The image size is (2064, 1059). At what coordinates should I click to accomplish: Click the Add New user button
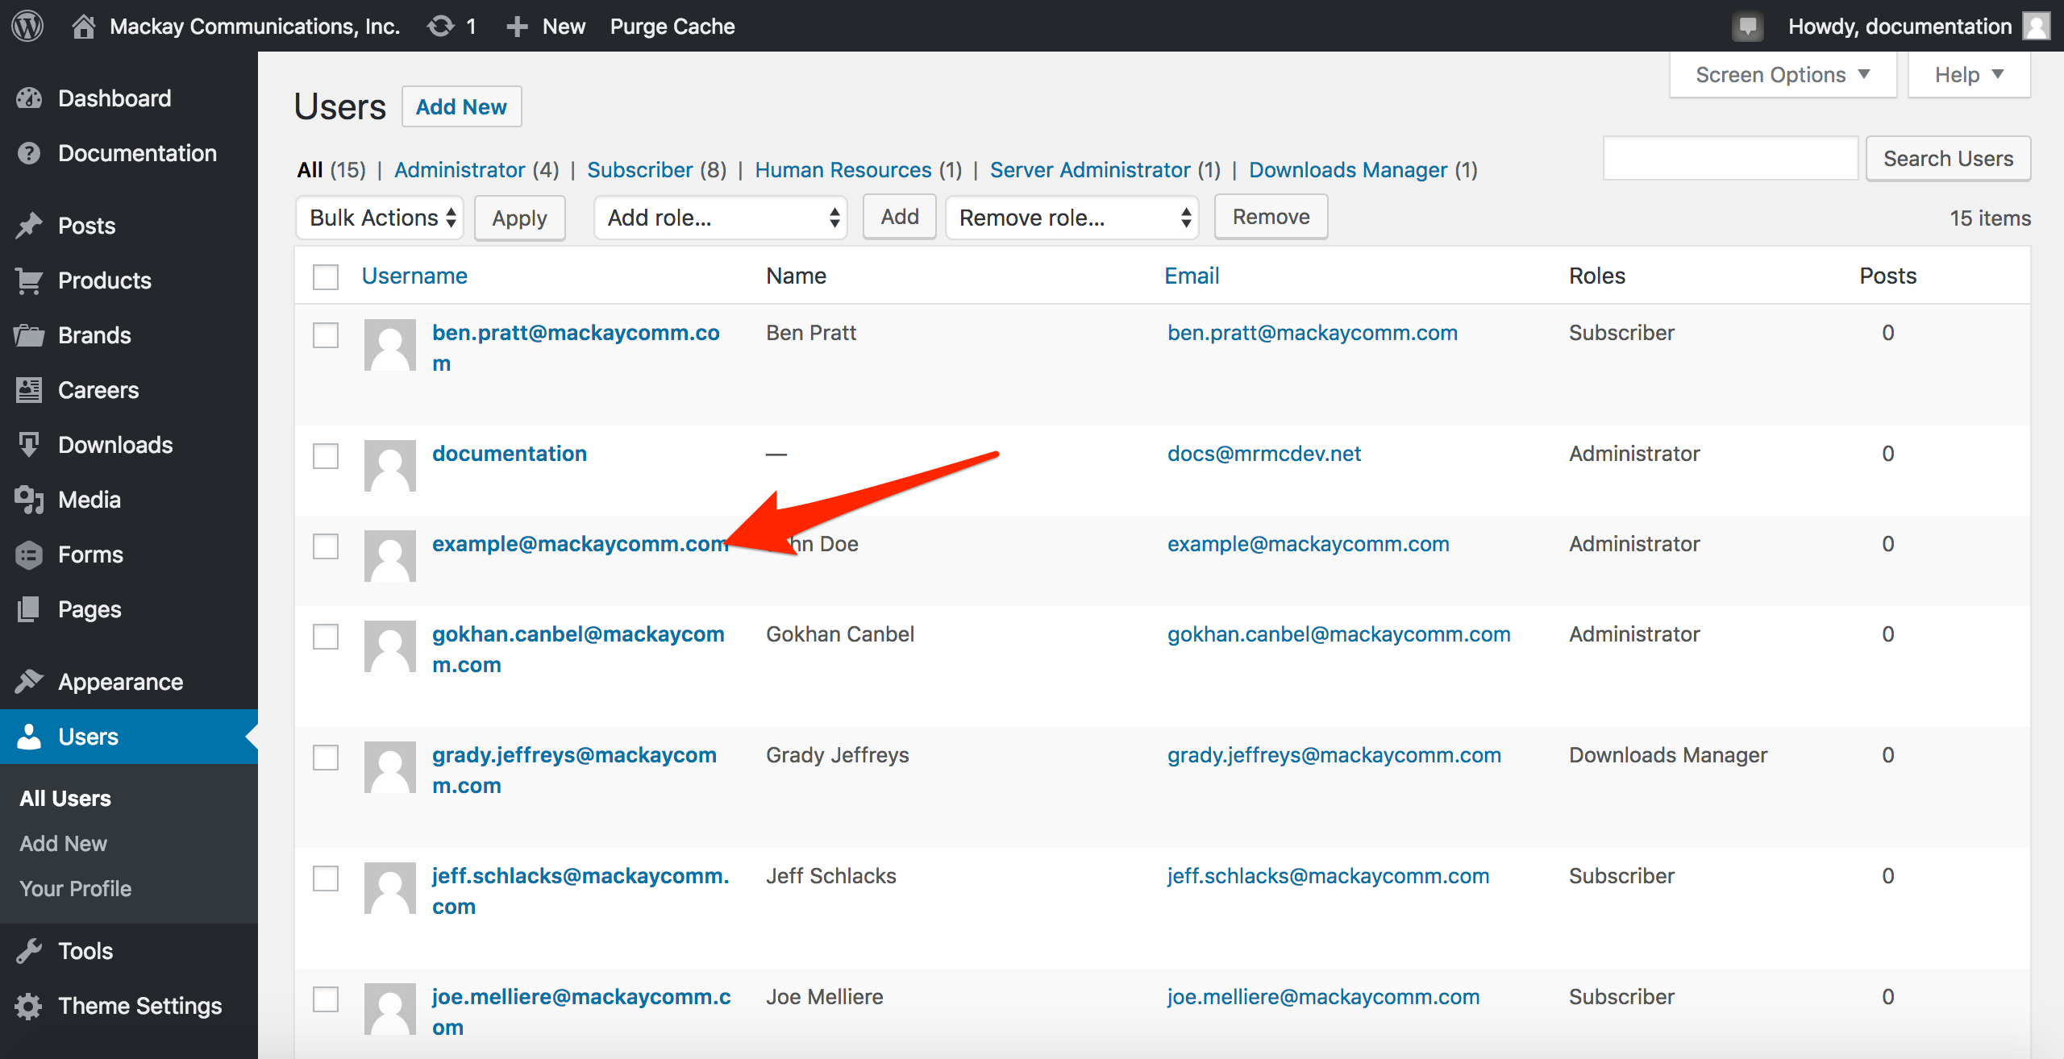(x=461, y=106)
